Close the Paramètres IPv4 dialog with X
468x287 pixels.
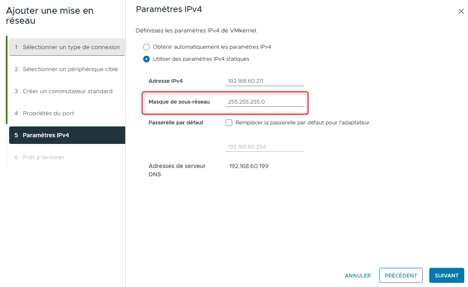tap(461, 12)
